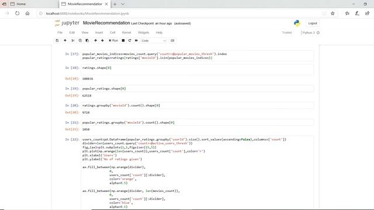
Task: Select cell In [18] ratings.shape[0]
Action: 198,70
